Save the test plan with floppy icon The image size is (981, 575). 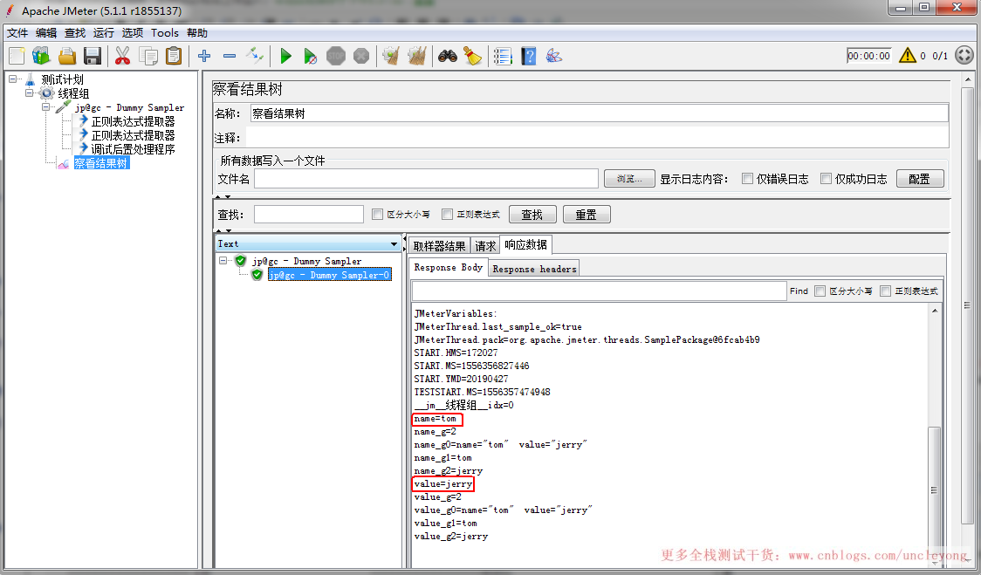coord(93,57)
